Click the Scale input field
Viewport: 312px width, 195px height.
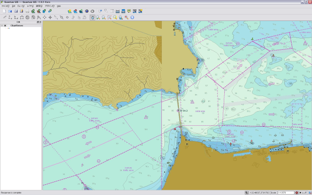285,193
